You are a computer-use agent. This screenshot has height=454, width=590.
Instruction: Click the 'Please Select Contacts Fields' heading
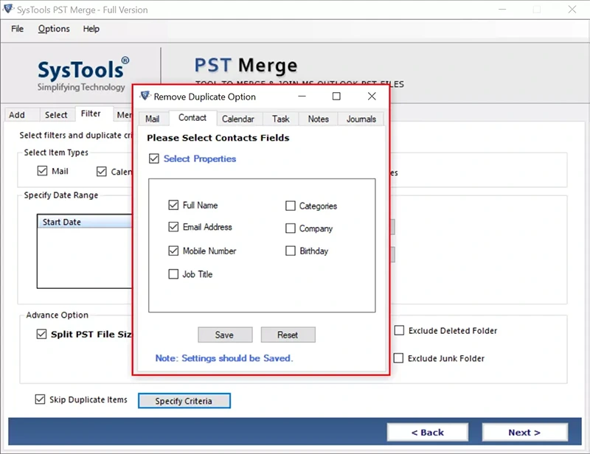click(x=218, y=138)
